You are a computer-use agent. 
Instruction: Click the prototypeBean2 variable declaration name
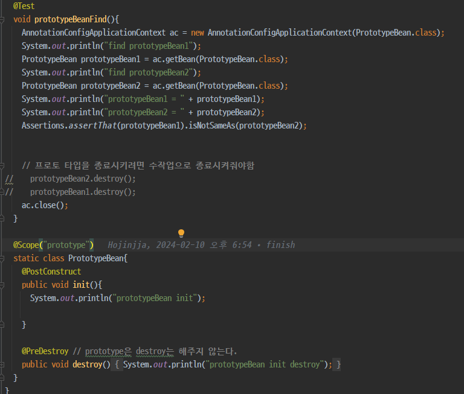pyautogui.click(x=111, y=86)
